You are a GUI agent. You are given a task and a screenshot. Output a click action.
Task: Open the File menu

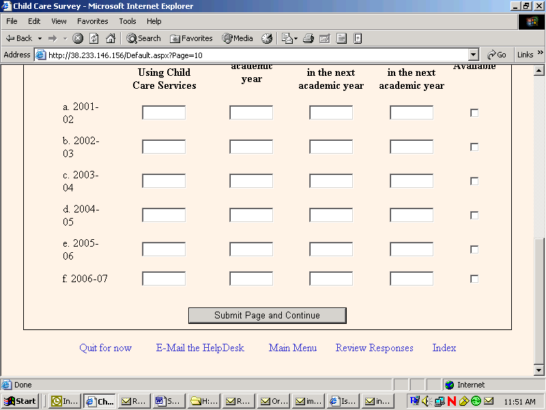pos(12,21)
